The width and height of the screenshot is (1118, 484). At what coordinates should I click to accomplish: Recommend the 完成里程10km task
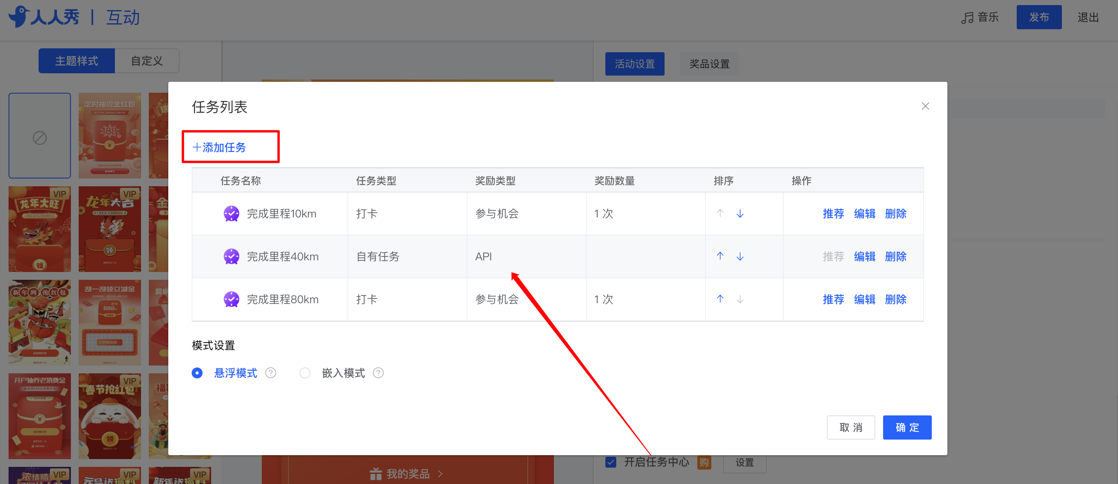[x=833, y=214]
